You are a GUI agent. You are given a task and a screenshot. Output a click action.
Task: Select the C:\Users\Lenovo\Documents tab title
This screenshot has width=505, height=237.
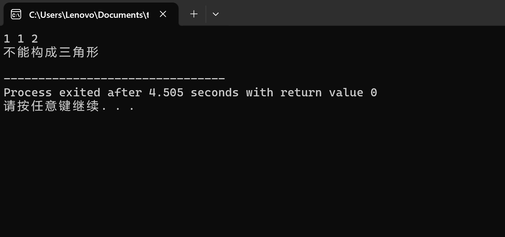point(89,15)
